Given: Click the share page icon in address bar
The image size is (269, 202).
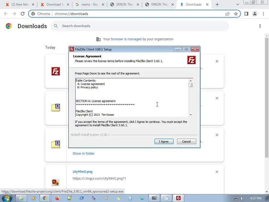Looking at the screenshot, I should (x=227, y=14).
